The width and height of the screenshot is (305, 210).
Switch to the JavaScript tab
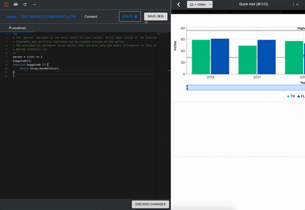(x=17, y=28)
